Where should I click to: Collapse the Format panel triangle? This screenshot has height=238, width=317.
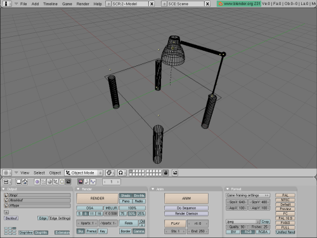point(228,189)
